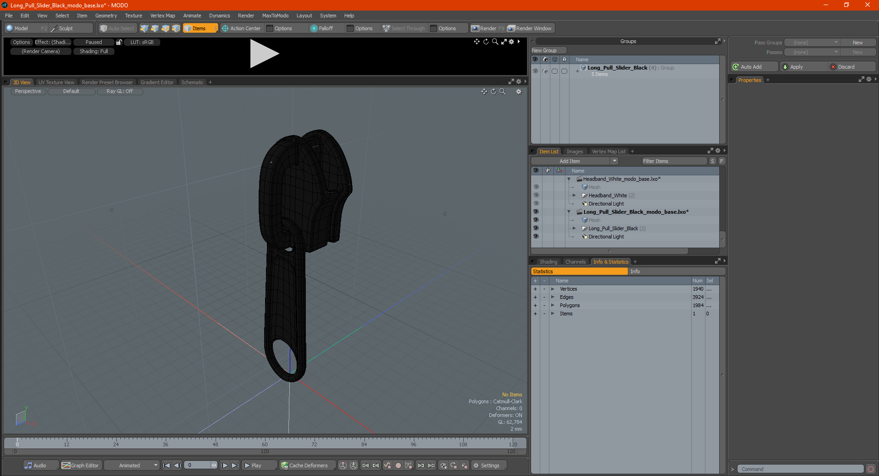Screen dimensions: 879x476
Task: Toggle visibility of last Directional Light
Action: [536, 237]
